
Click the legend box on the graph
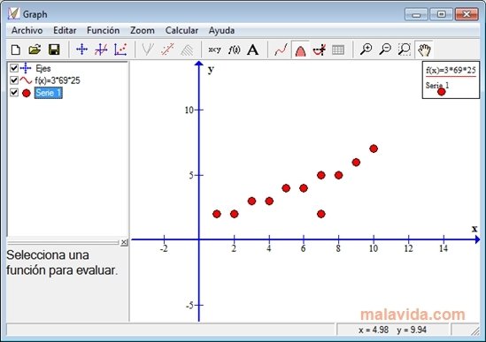pyautogui.click(x=451, y=80)
